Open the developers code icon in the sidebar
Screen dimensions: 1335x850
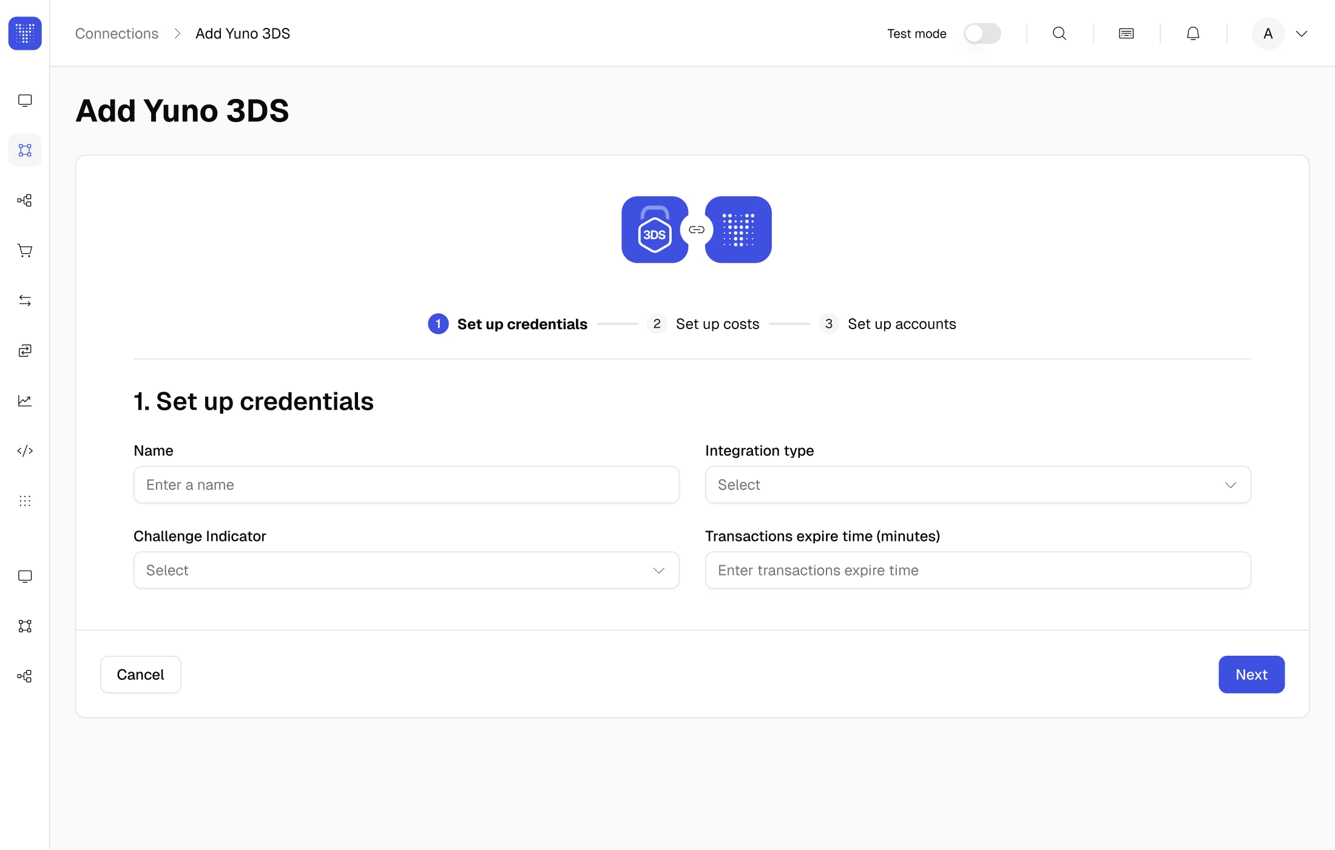point(25,450)
